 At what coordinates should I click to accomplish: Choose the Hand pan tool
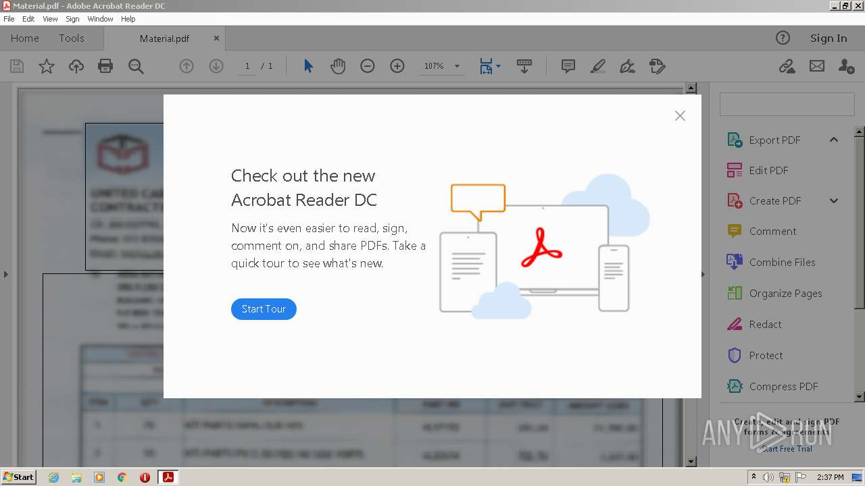338,66
